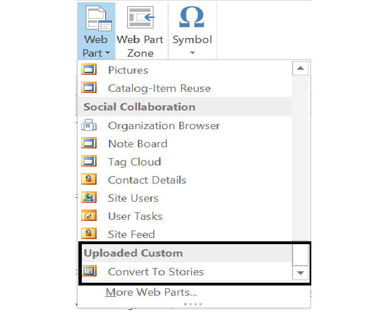The width and height of the screenshot is (384, 311).
Task: Click the scroll up arrow of list
Action: 300,68
